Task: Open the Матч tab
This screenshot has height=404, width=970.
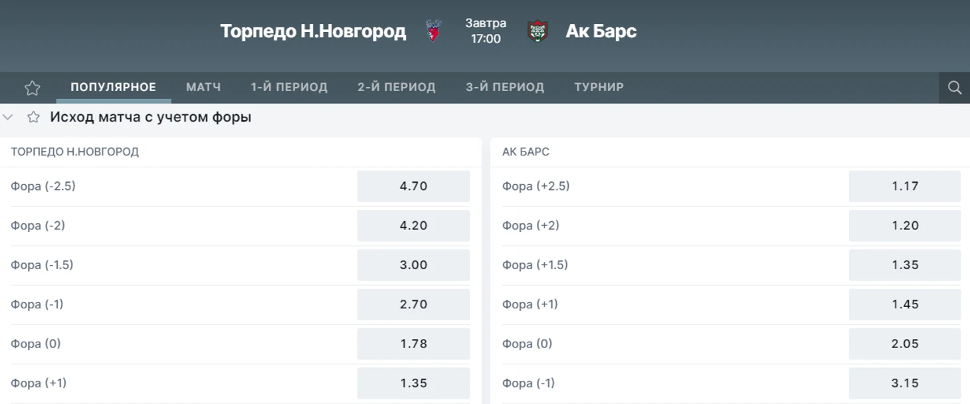Action: tap(203, 87)
